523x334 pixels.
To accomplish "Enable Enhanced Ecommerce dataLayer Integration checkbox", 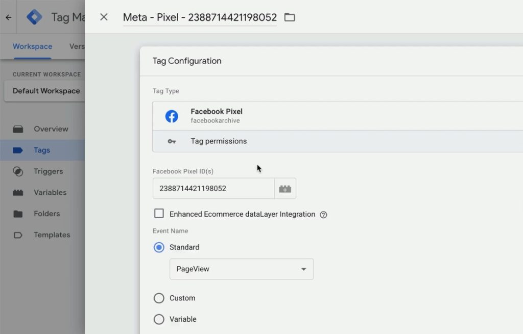I will tap(159, 214).
